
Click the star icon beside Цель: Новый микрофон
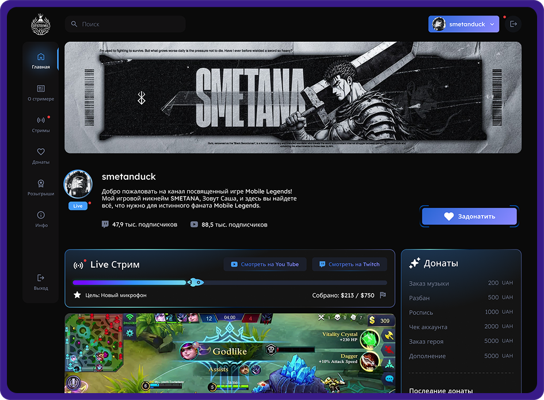(77, 295)
